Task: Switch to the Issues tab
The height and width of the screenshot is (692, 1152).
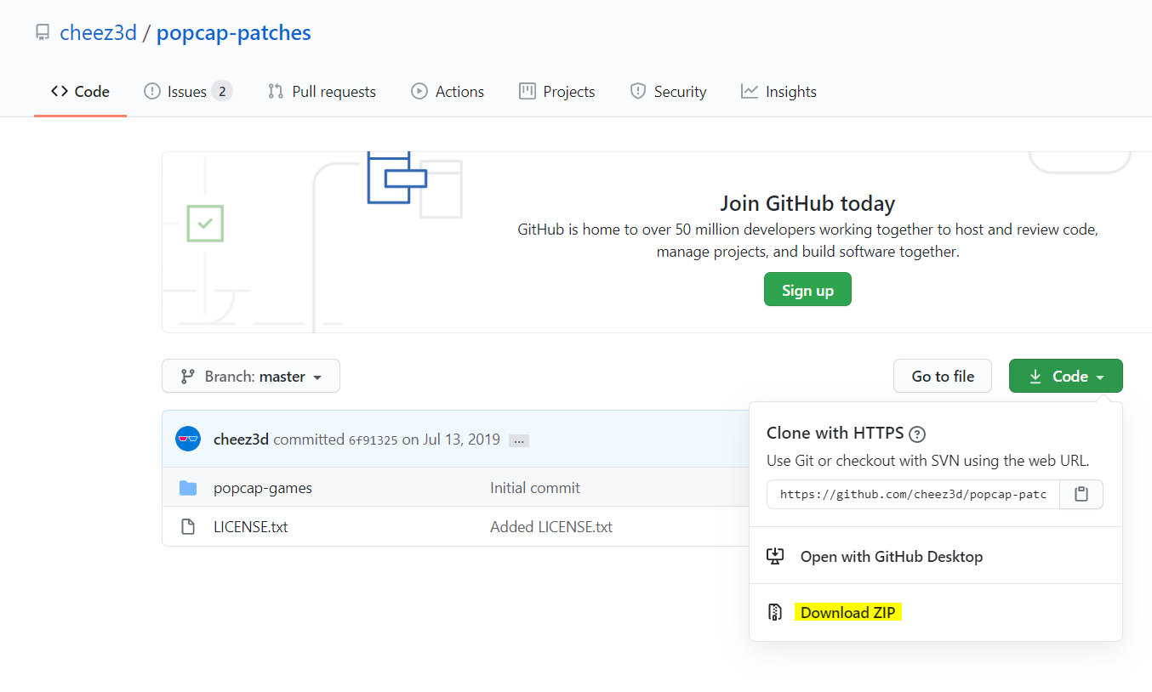Action: (187, 92)
